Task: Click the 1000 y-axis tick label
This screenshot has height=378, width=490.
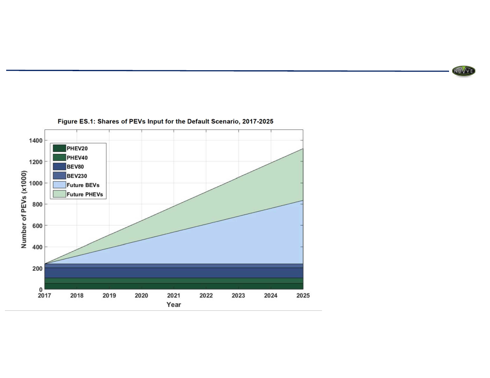Action: click(36, 183)
